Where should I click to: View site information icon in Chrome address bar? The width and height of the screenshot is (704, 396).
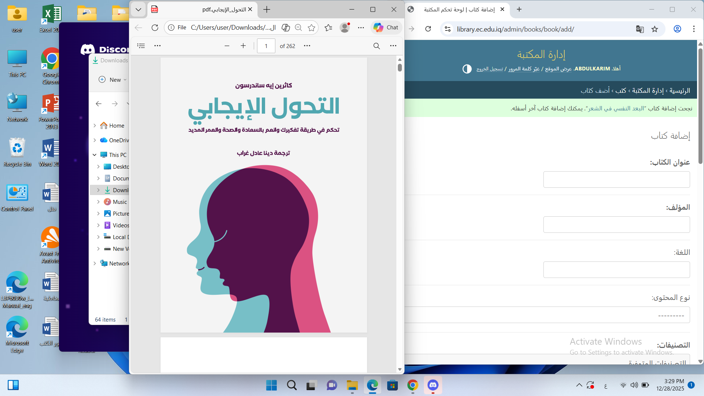448,29
